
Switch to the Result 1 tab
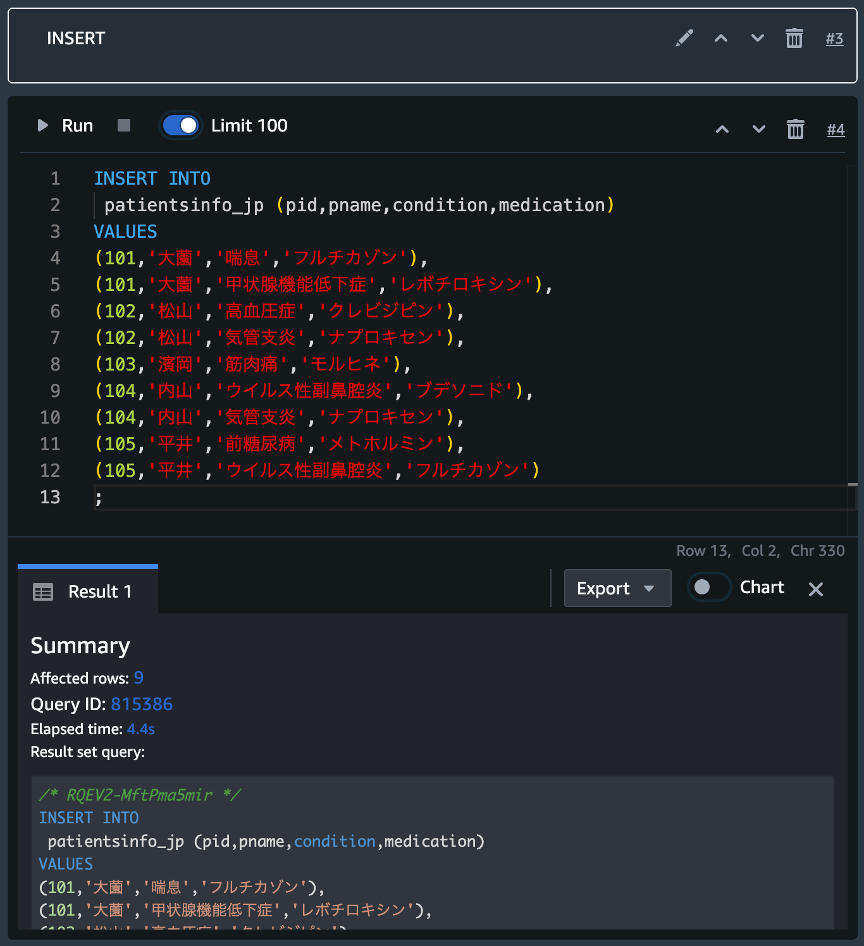point(99,592)
